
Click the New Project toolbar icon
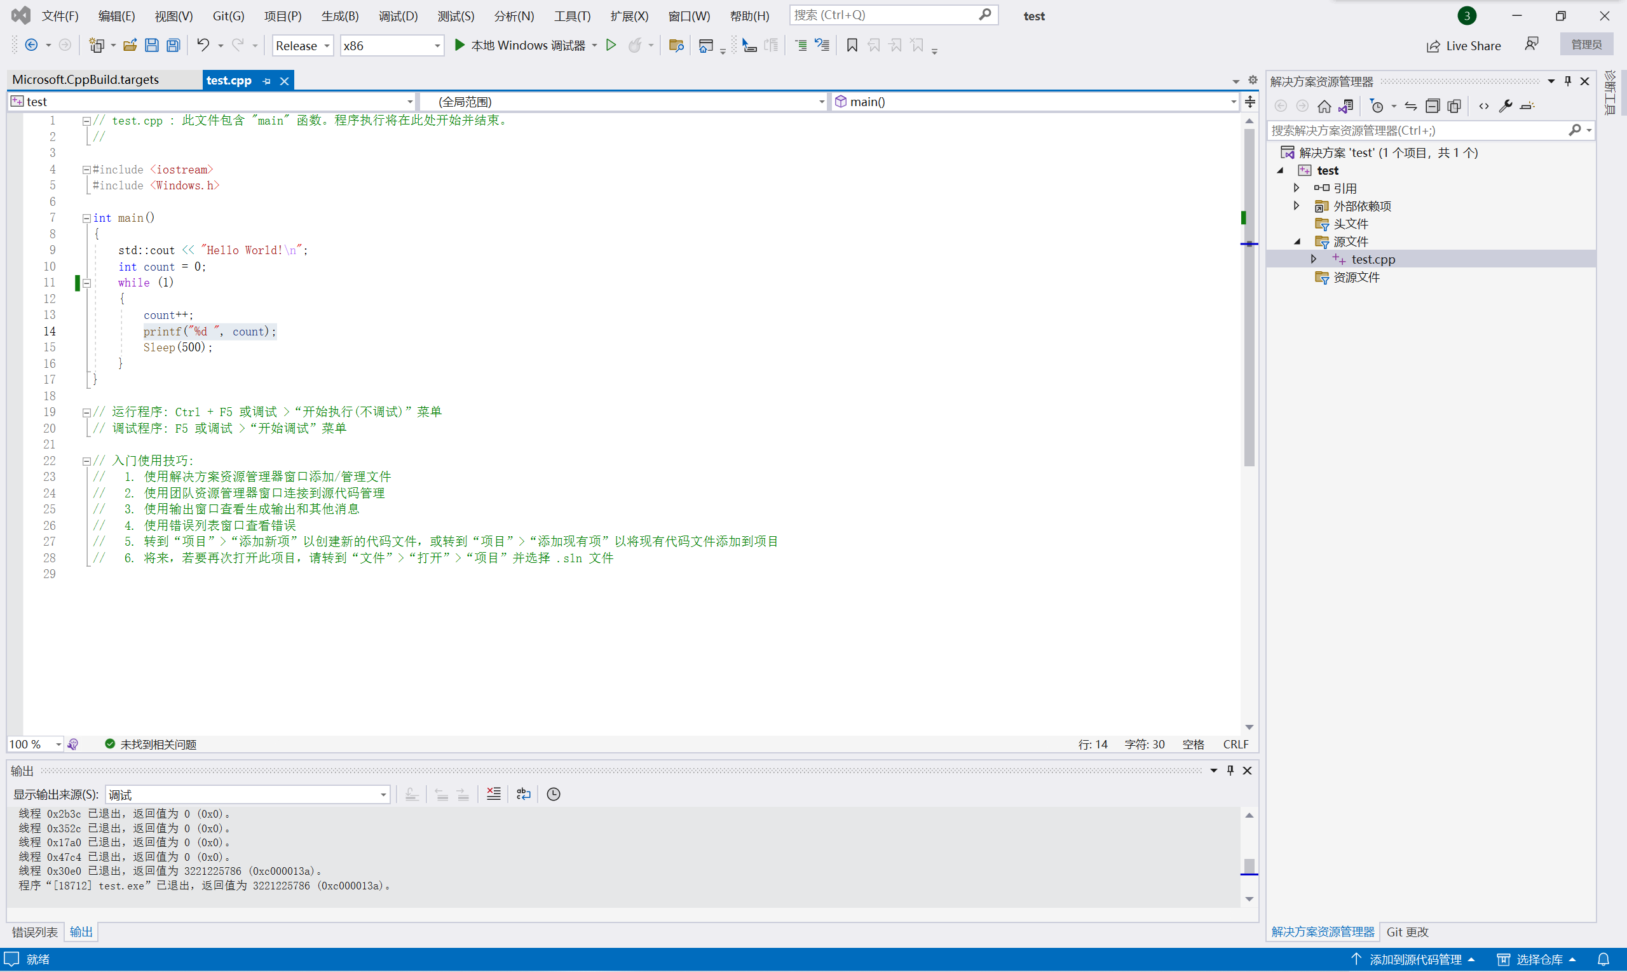pyautogui.click(x=97, y=45)
